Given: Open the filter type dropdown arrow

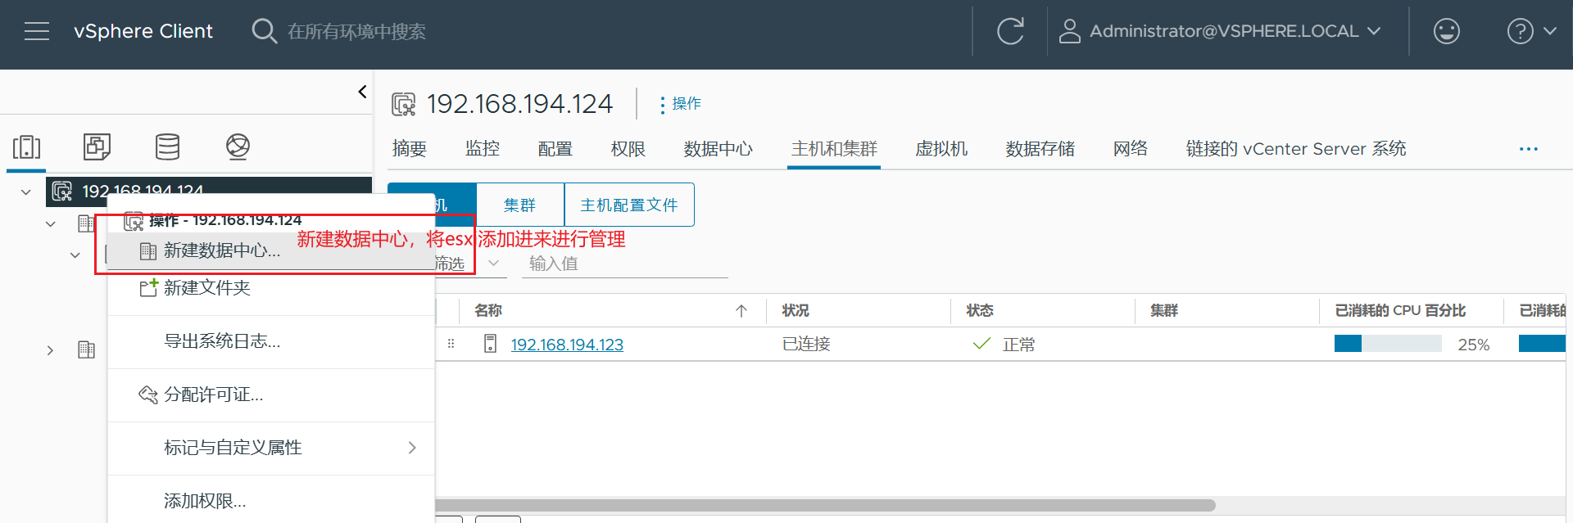Looking at the screenshot, I should coord(493,264).
